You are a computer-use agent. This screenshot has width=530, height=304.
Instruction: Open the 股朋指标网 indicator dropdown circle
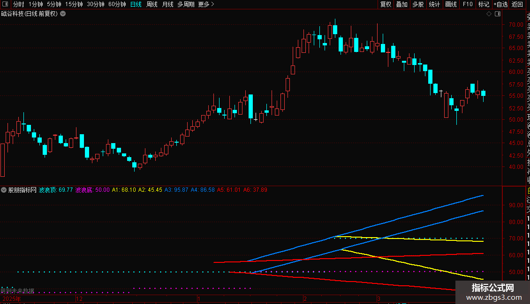(4, 190)
